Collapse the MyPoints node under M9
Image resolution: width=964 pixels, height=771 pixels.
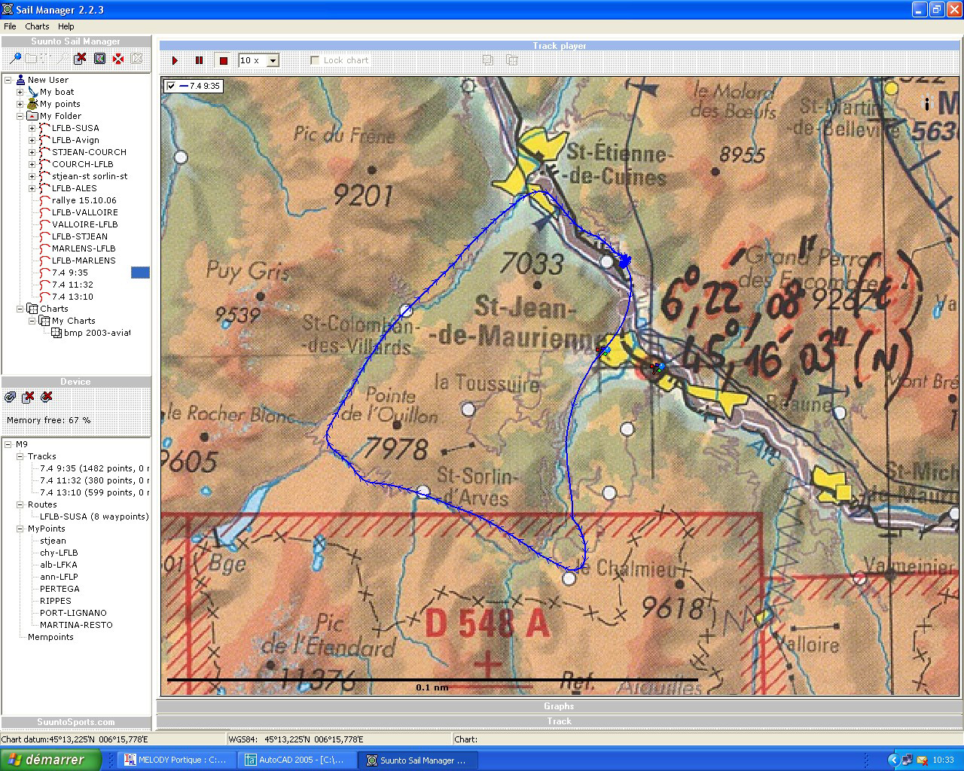20,529
